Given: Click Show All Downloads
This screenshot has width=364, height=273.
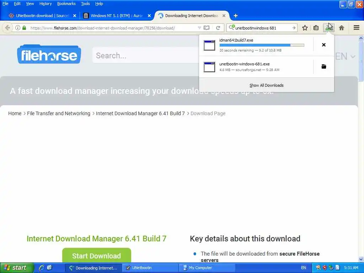Looking at the screenshot, I should pyautogui.click(x=267, y=85).
